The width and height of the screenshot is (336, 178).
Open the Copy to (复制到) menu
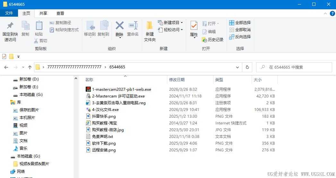(x=103, y=29)
